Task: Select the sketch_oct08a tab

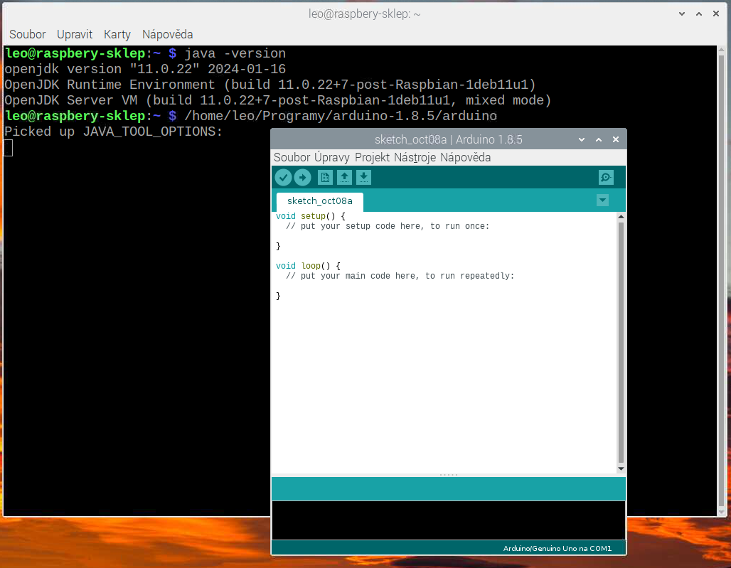Action: (x=320, y=201)
